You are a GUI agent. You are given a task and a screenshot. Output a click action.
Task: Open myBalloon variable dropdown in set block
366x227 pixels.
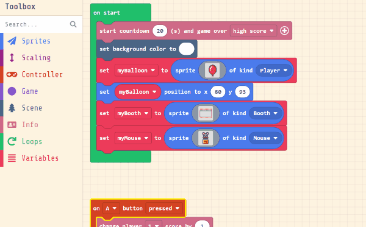coord(136,71)
